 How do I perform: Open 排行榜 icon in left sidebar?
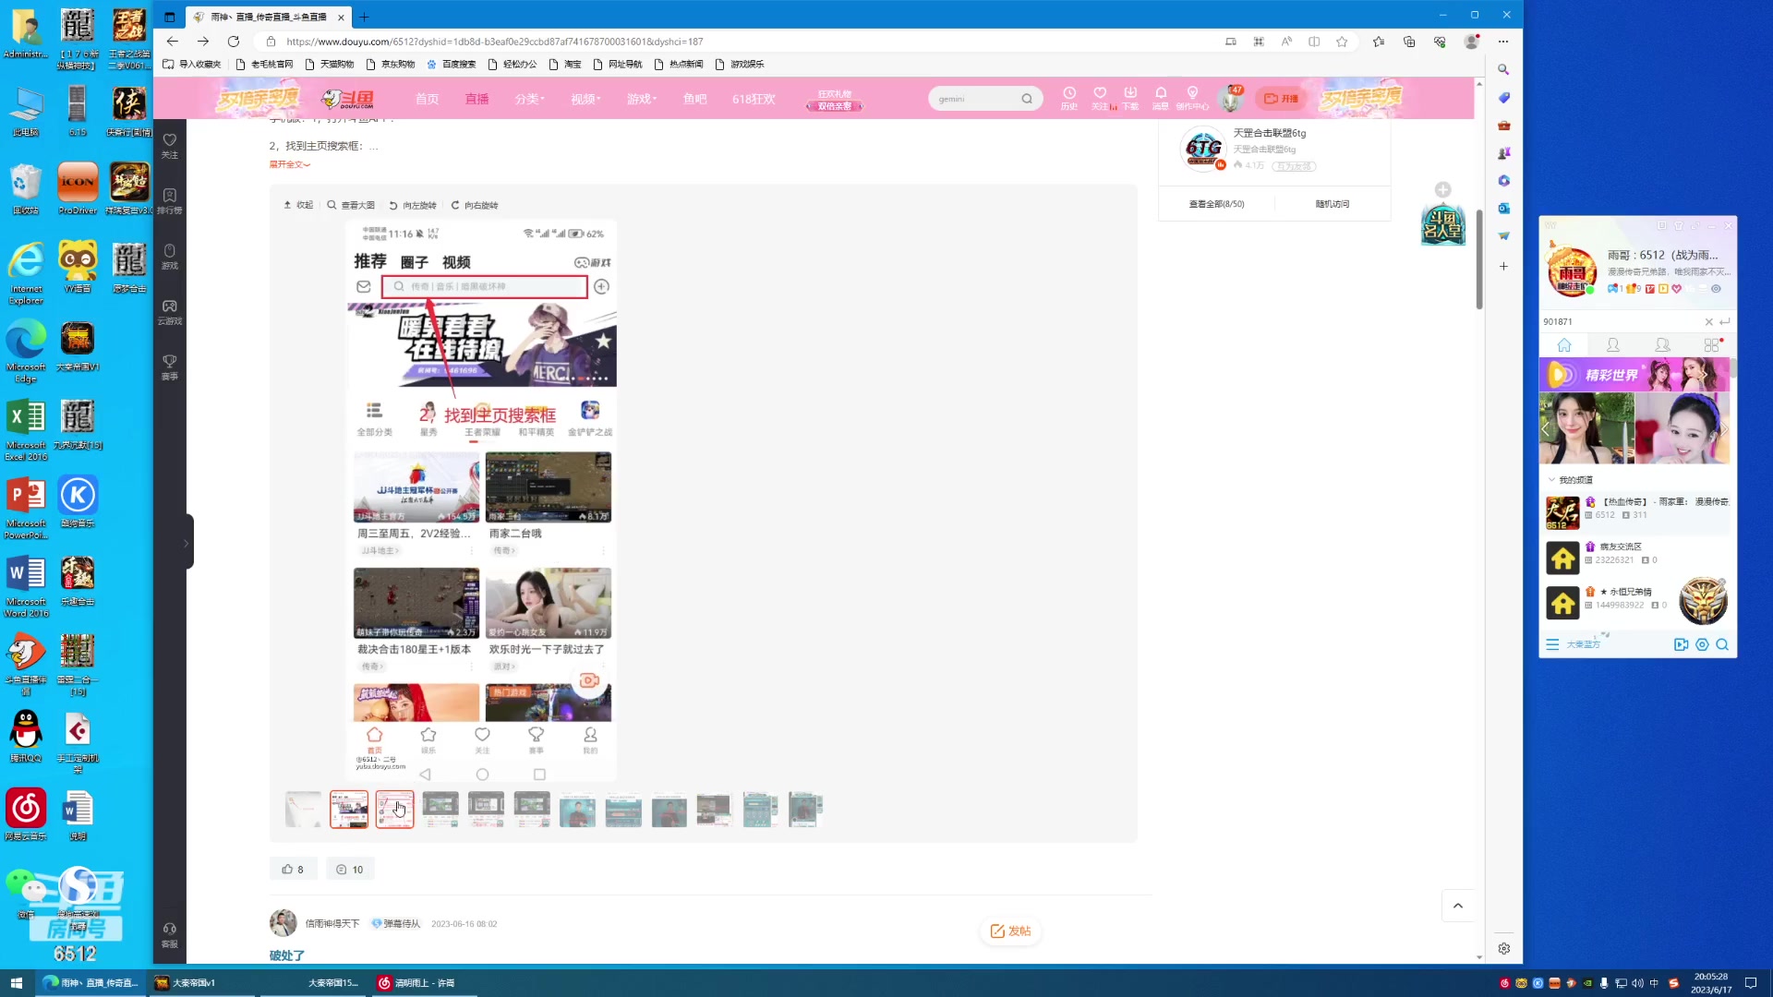coord(170,200)
